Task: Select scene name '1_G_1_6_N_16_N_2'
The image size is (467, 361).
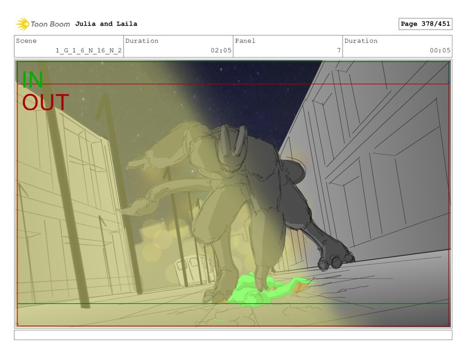Action: 89,50
